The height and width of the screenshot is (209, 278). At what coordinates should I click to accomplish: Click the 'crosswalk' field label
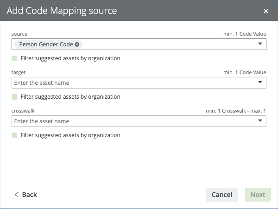point(23,111)
